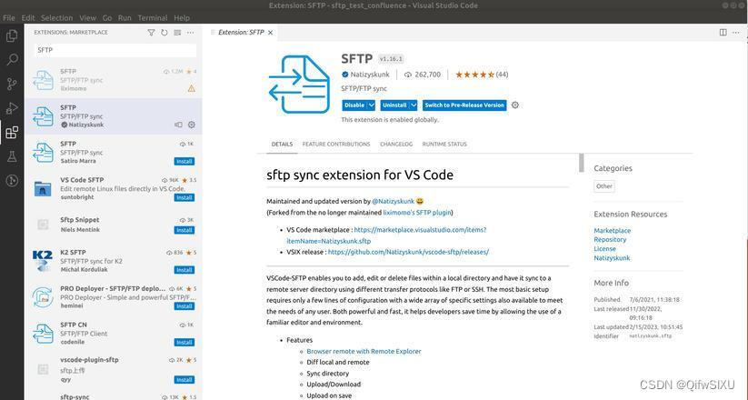Viewport: 748px width, 400px height.
Task: Open liximomo's SFTP plugin link
Action: pyautogui.click(x=417, y=213)
